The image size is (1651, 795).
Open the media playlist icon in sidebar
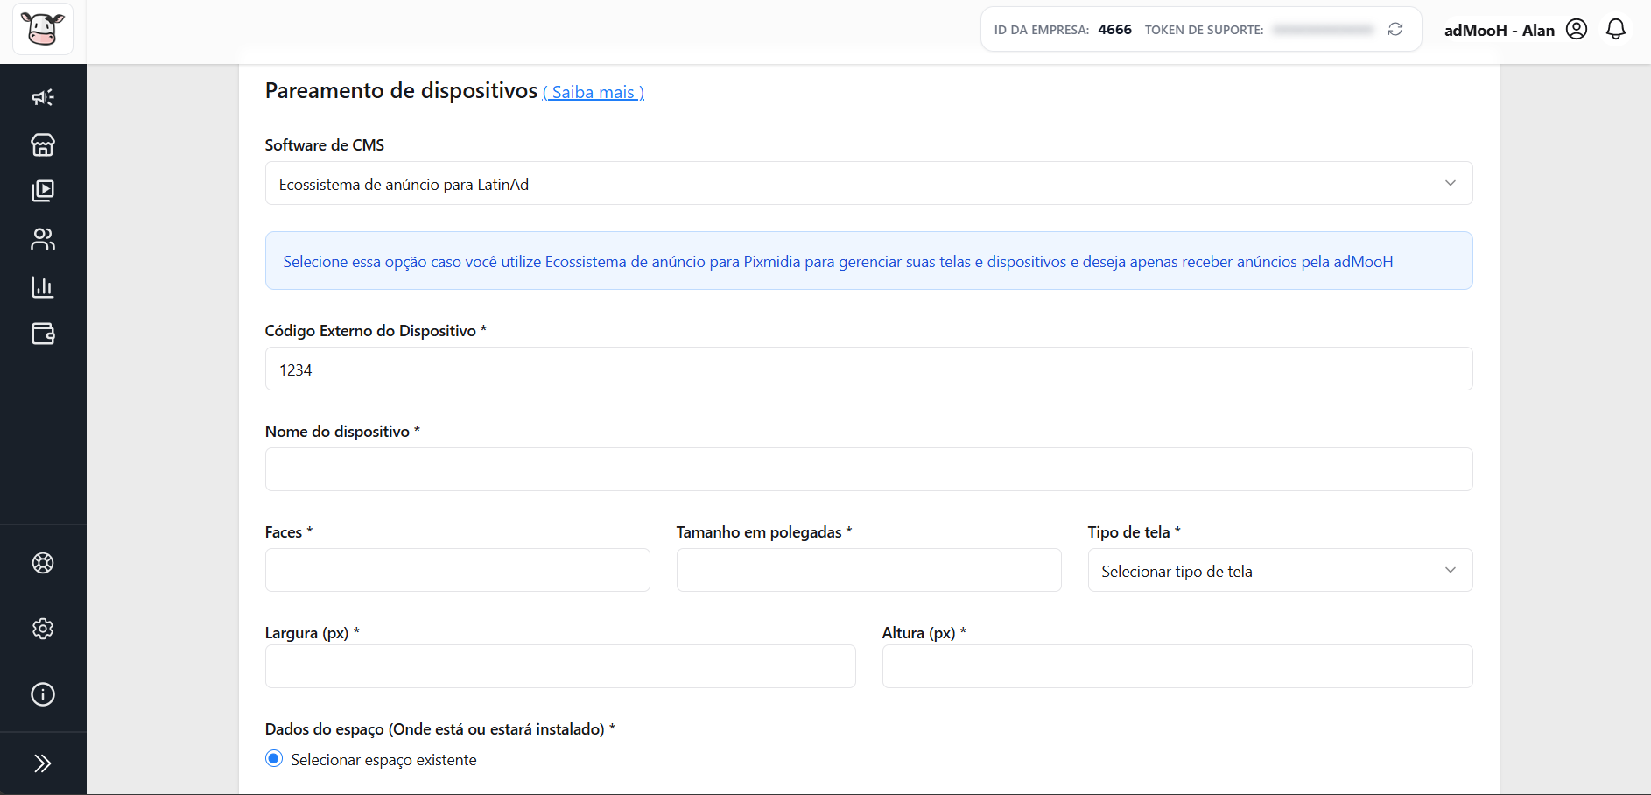click(43, 191)
